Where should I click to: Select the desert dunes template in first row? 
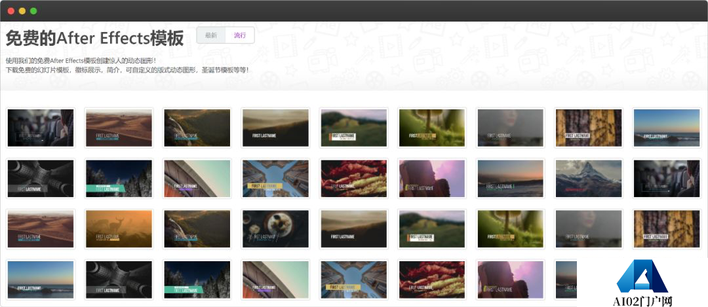(119, 128)
